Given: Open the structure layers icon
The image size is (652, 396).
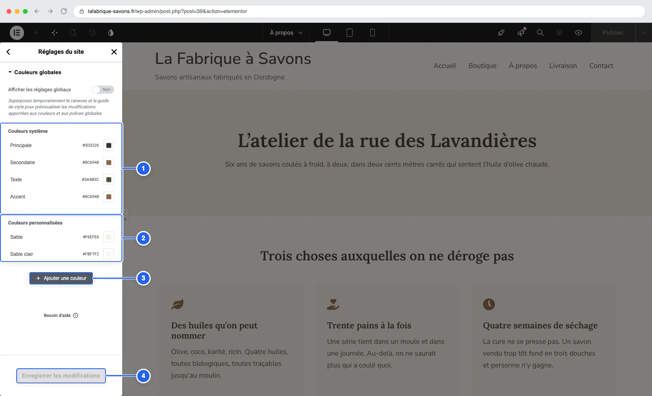Looking at the screenshot, I should point(559,33).
